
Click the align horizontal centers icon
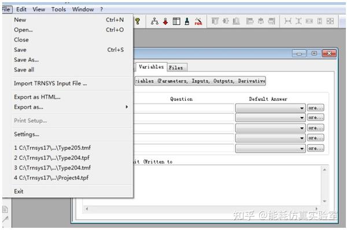(261, 21)
